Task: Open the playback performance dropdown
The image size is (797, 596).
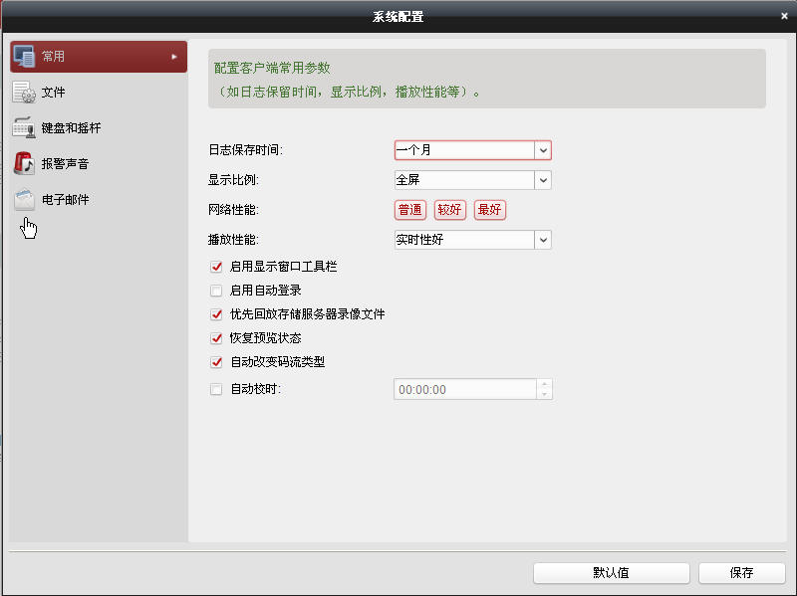Action: pos(544,240)
